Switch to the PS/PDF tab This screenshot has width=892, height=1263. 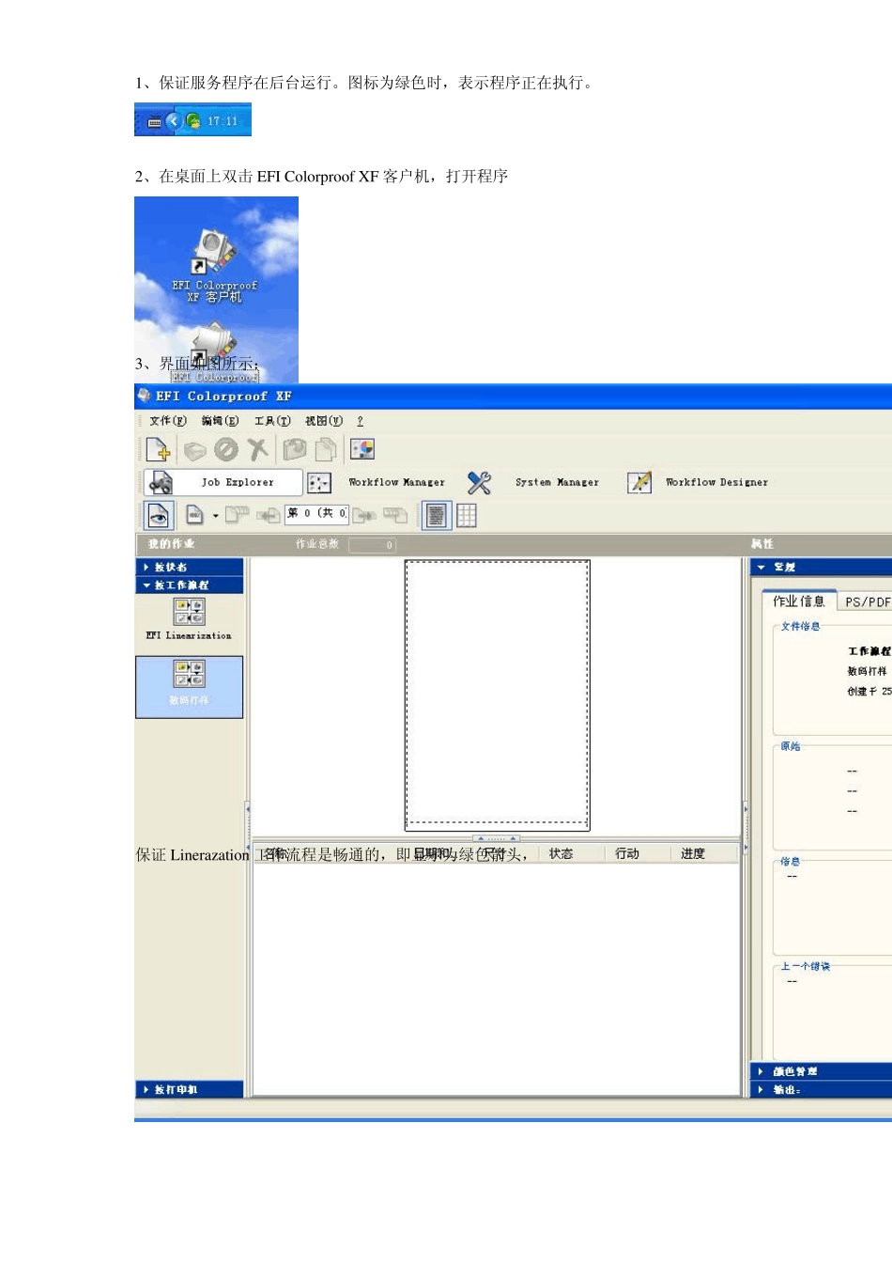coord(866,602)
